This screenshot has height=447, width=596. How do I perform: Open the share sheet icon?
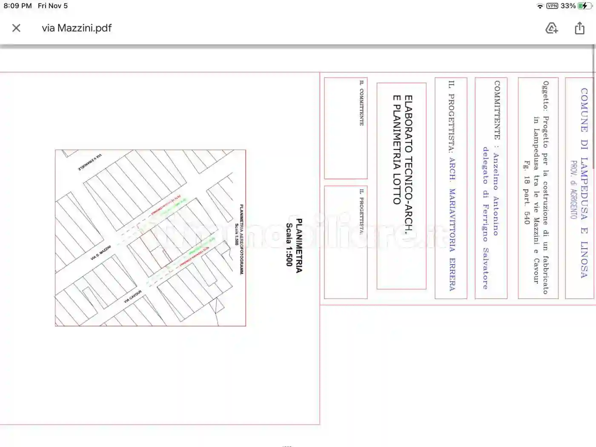pyautogui.click(x=579, y=28)
